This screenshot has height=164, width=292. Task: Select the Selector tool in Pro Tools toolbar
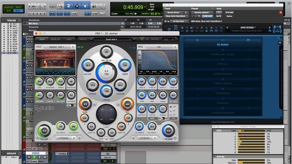(77, 6)
